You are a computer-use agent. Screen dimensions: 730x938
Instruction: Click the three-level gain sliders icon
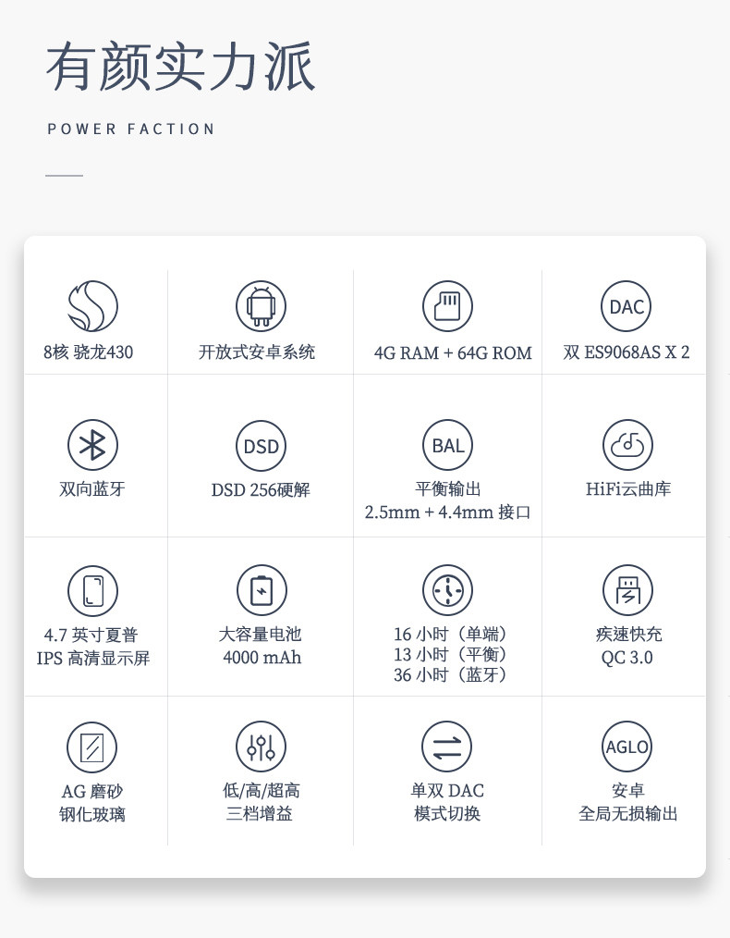[262, 747]
